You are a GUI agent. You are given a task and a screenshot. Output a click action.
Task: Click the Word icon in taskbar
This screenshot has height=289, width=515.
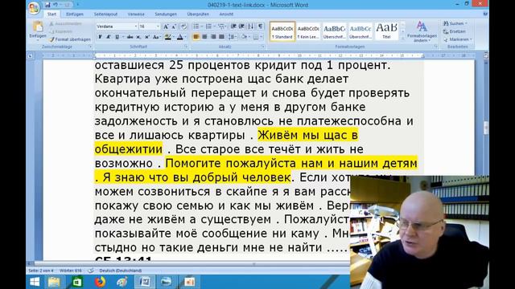point(145,282)
